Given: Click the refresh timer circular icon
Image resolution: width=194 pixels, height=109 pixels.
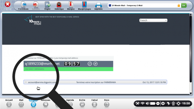Looking at the screenshot, I should tap(96, 64).
